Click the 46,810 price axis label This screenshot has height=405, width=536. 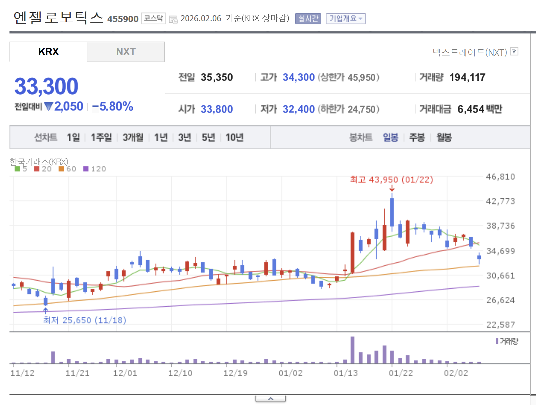coord(500,177)
